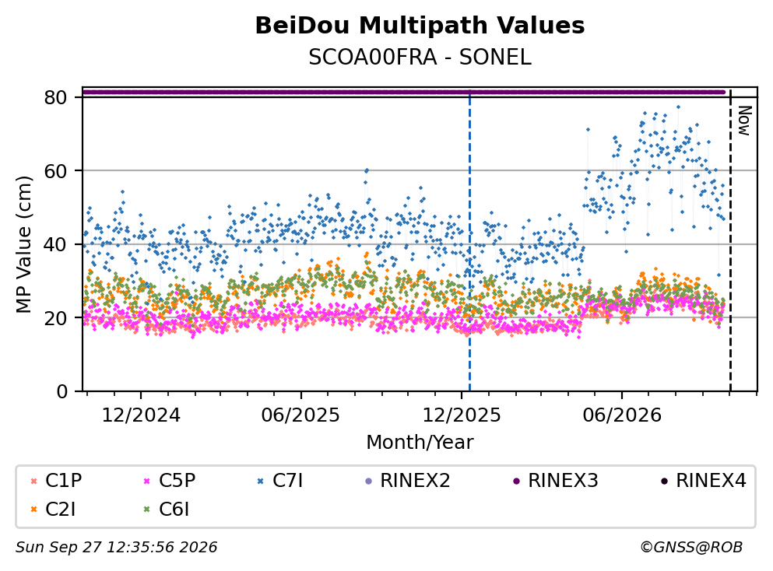
Task: Click the 06/2026 x-axis tick label
Action: click(622, 415)
